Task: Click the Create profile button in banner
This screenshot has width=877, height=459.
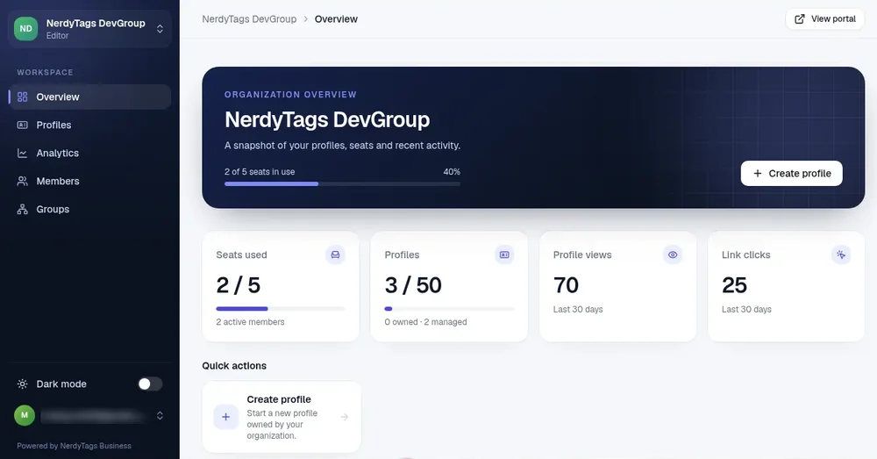Action: coord(791,174)
